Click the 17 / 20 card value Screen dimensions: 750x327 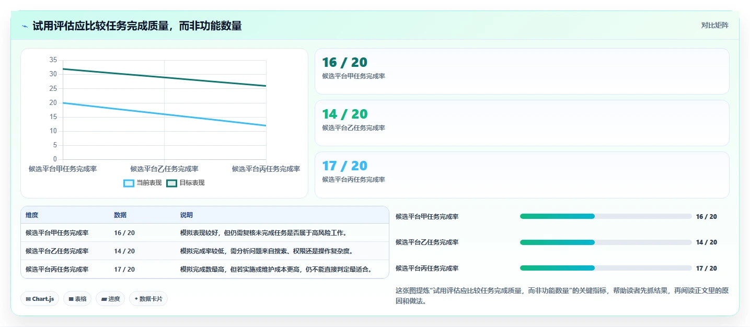[x=345, y=166]
